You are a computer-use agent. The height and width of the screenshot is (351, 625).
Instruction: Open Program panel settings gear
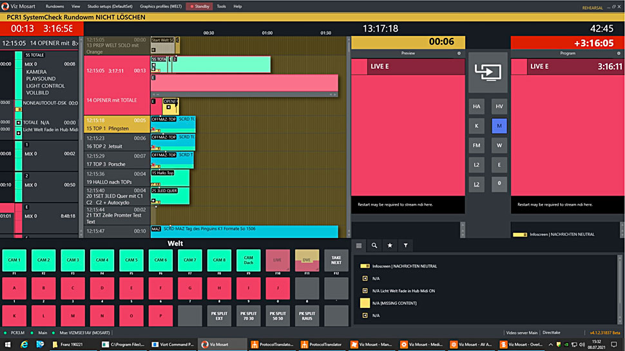[x=619, y=53]
